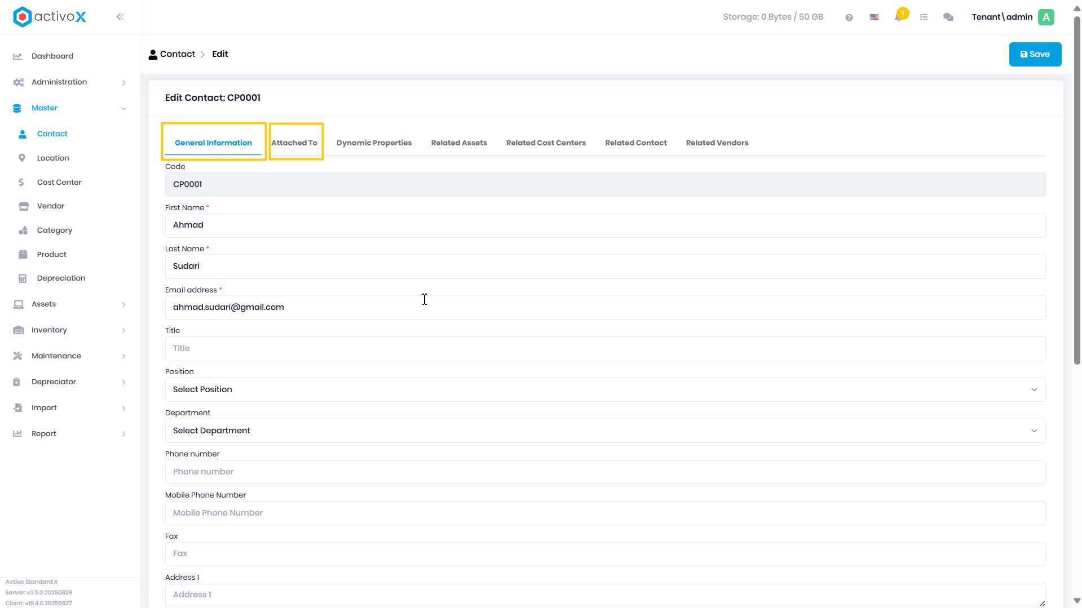Open the Select Position dropdown

[605, 390]
